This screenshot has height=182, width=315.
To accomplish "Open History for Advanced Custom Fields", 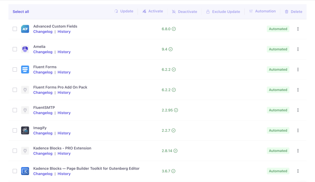I will 64,32.
